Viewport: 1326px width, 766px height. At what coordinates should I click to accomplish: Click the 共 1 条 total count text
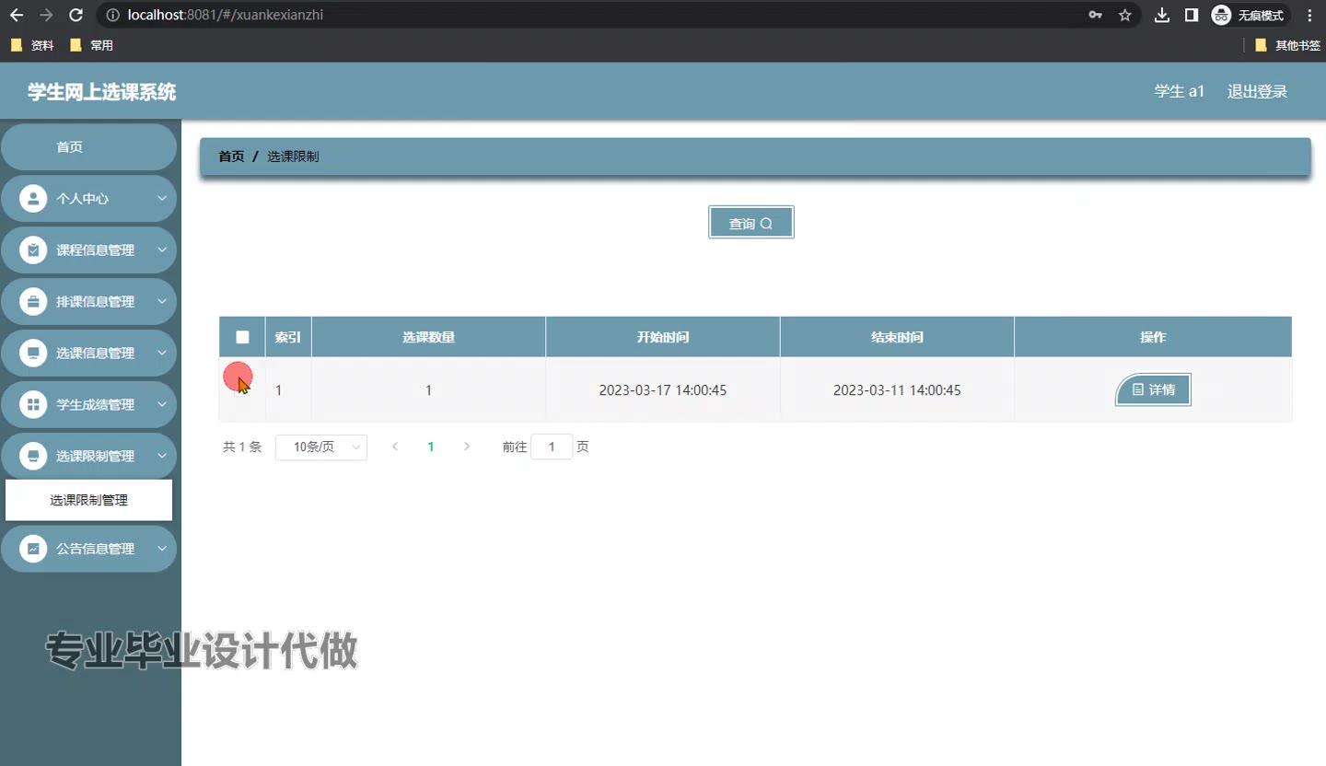(242, 447)
